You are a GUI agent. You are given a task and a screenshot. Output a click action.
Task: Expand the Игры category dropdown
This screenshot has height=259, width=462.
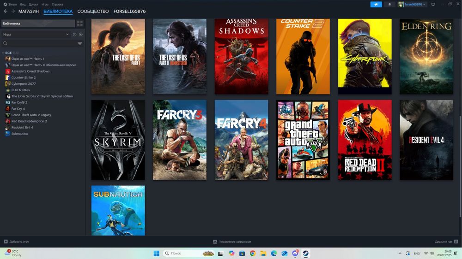coord(36,35)
